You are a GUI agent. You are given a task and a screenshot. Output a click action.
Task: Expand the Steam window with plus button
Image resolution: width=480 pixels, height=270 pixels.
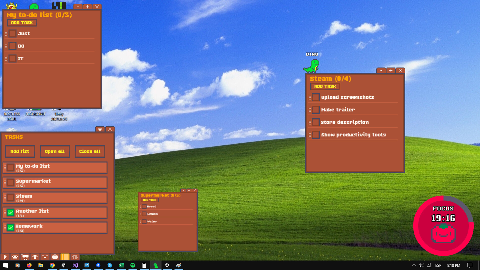(391, 70)
